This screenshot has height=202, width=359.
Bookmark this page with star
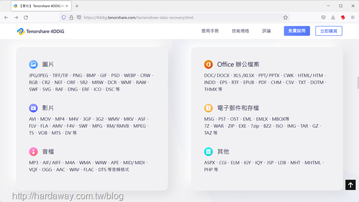click(286, 17)
